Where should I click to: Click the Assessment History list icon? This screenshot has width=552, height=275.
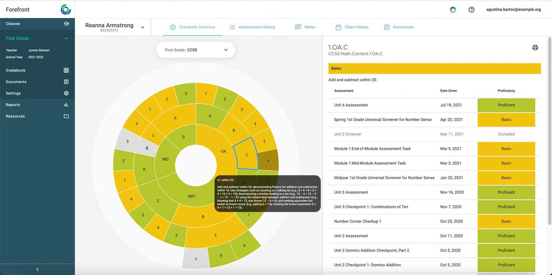pyautogui.click(x=232, y=27)
